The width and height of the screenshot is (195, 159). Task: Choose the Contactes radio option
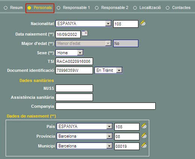click(178, 8)
